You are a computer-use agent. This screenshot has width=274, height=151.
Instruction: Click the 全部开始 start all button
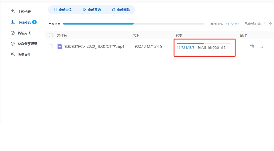click(92, 10)
